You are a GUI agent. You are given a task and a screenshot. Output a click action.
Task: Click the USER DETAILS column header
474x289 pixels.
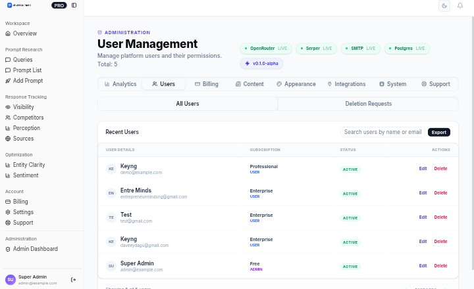(x=120, y=150)
